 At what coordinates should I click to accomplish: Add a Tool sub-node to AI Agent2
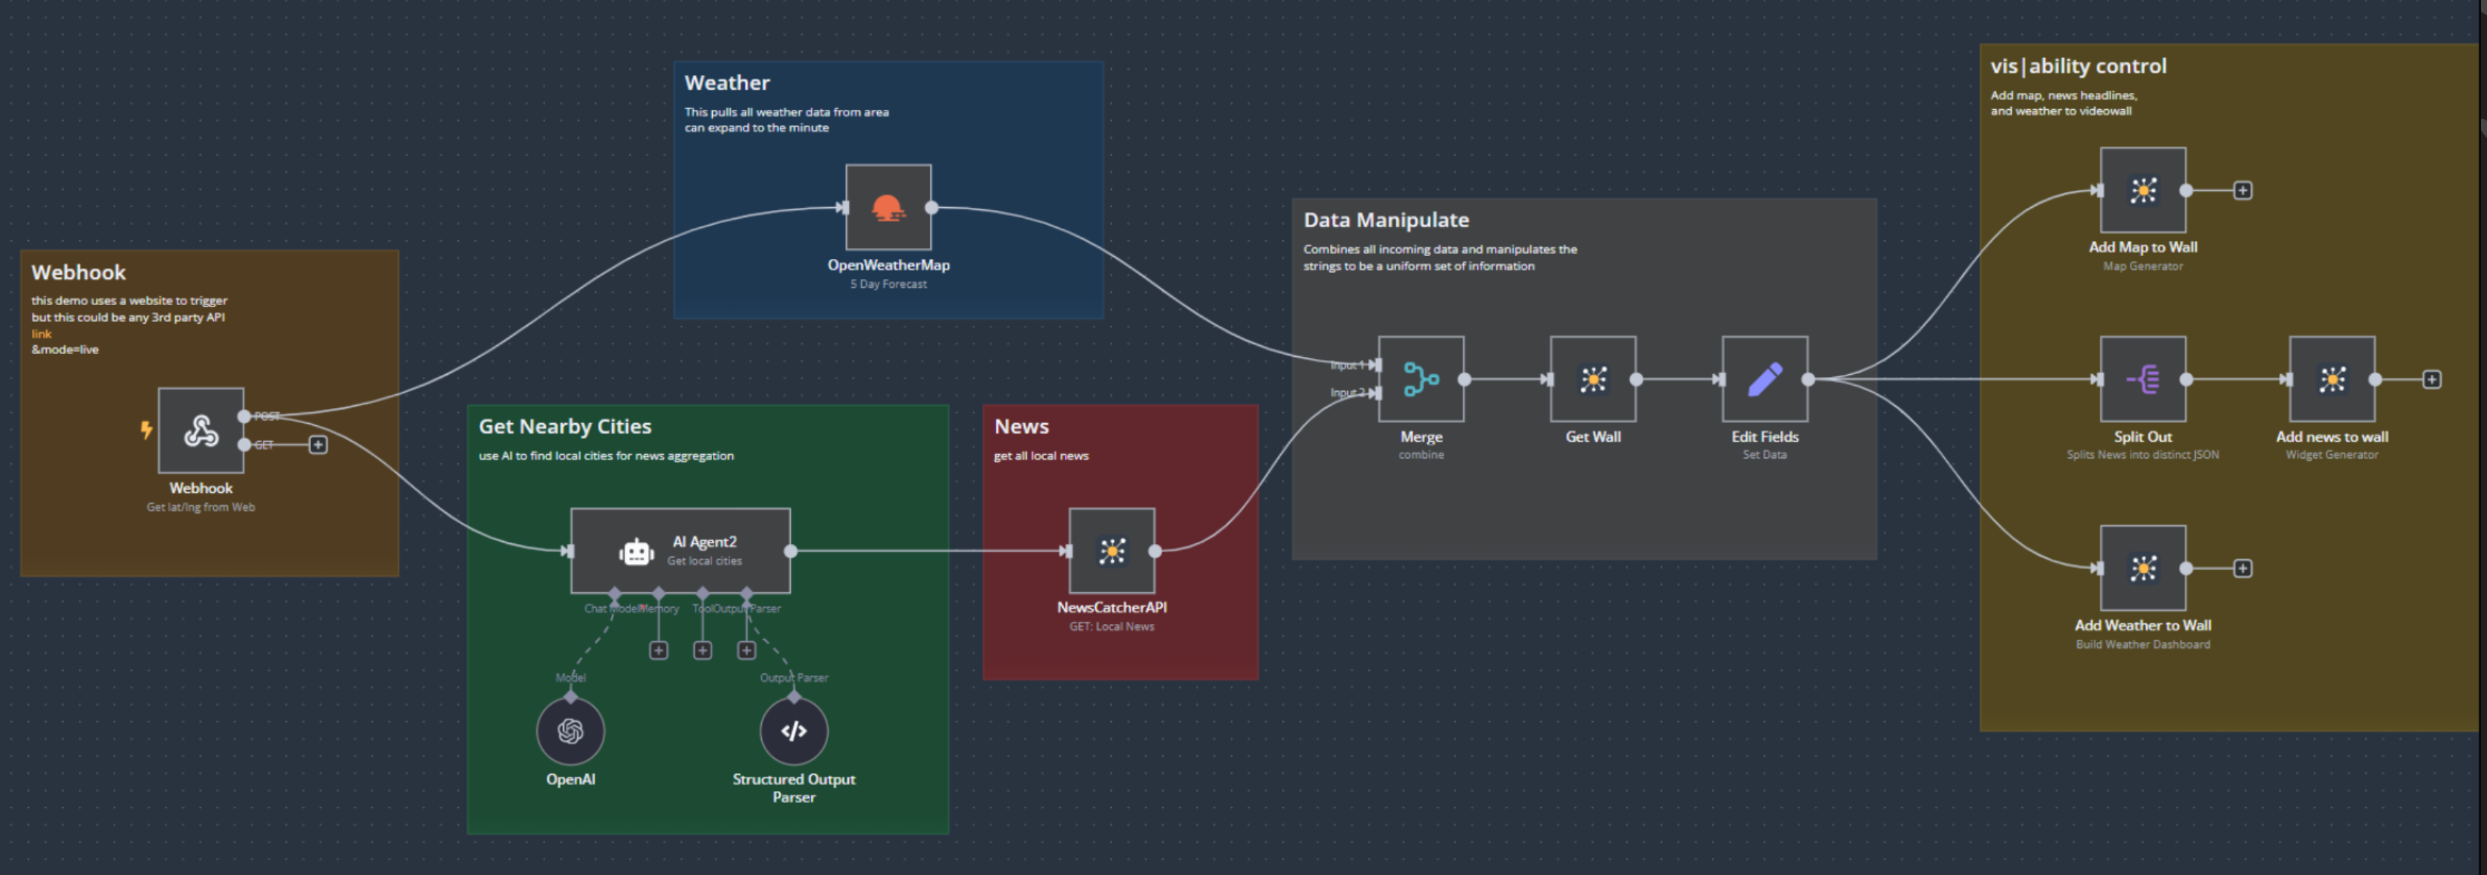coord(703,650)
